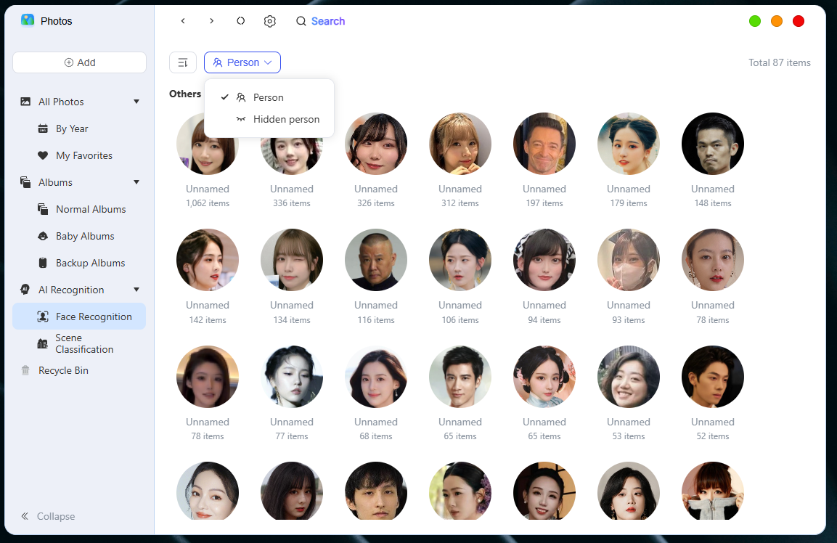The image size is (837, 543).
Task: Open the face group with 52 items
Action: coord(713,377)
